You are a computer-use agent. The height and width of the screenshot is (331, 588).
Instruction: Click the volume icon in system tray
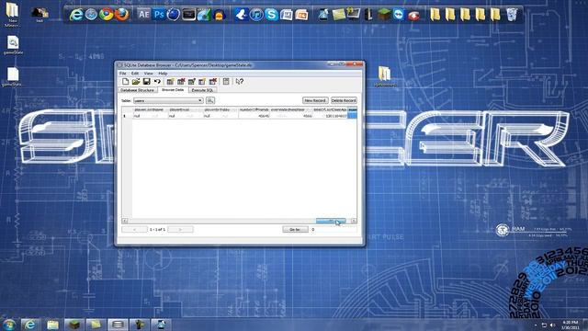(552, 325)
